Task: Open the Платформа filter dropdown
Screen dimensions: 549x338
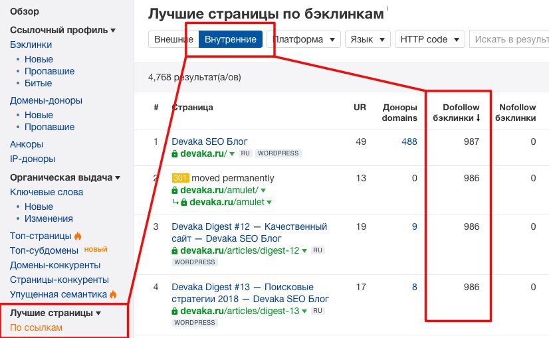Action: pyautogui.click(x=304, y=39)
